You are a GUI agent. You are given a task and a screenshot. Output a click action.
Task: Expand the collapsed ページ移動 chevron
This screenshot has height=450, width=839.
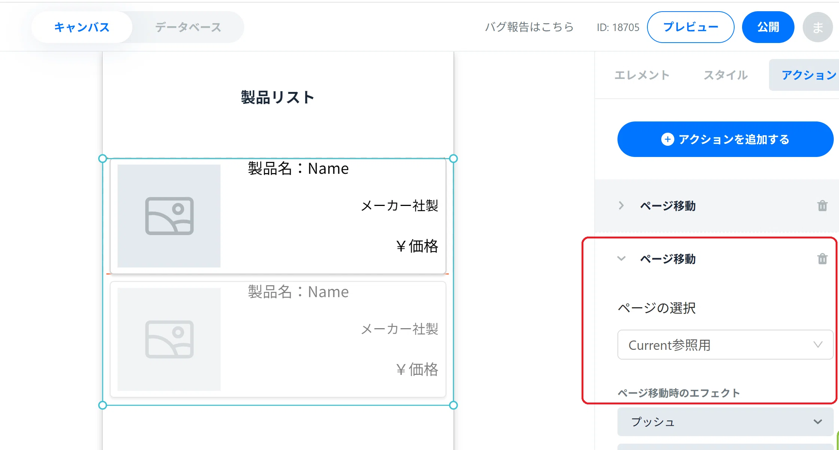coord(621,206)
